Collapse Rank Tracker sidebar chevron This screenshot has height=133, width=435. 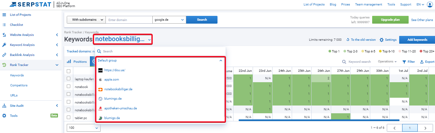pos(57,65)
